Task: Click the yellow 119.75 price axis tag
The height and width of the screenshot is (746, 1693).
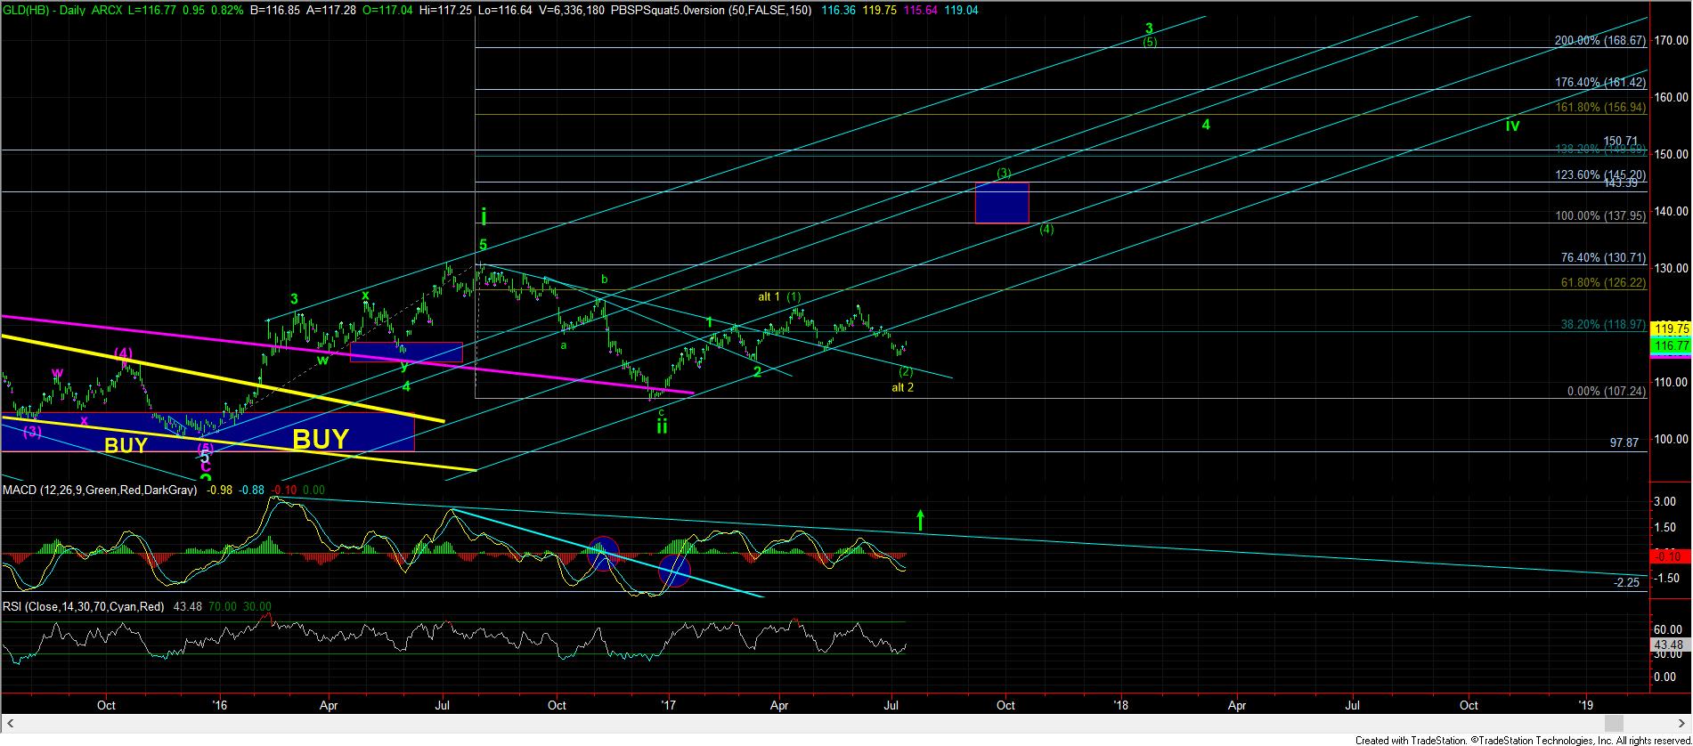Action: pyautogui.click(x=1671, y=328)
